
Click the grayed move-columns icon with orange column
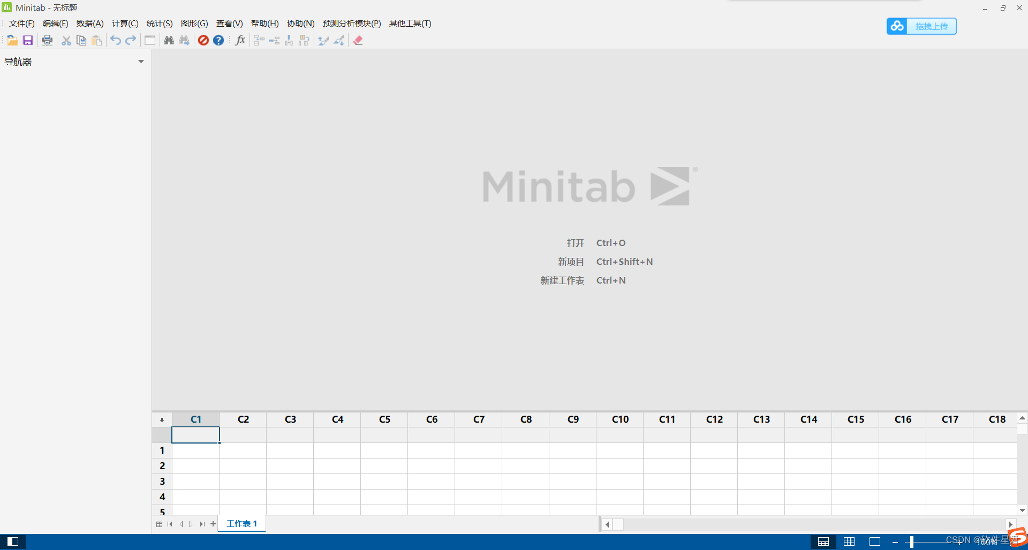[304, 40]
